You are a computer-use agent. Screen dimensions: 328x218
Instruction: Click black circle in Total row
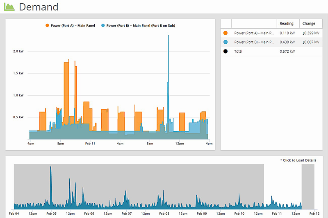225,52
